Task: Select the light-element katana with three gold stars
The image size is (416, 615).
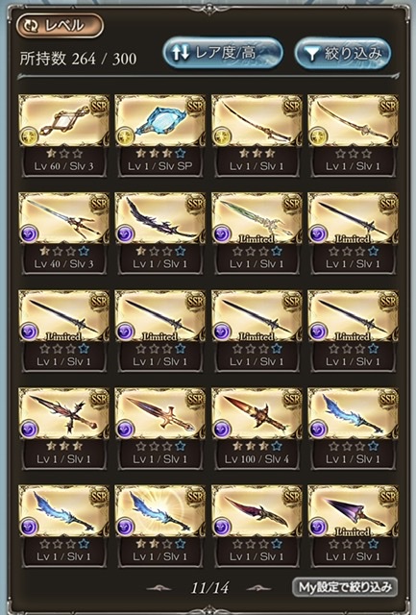Action: click(x=257, y=135)
